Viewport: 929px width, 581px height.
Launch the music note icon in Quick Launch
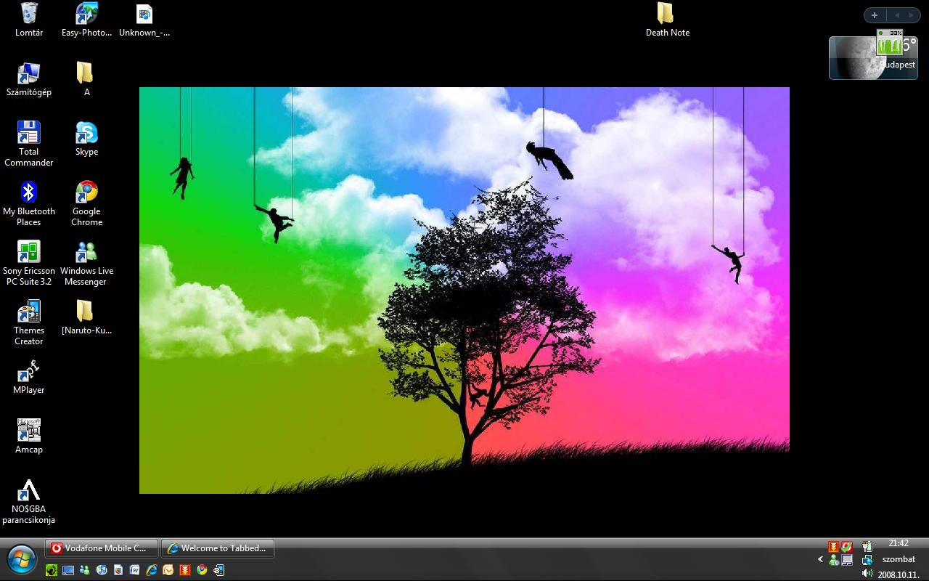click(102, 570)
